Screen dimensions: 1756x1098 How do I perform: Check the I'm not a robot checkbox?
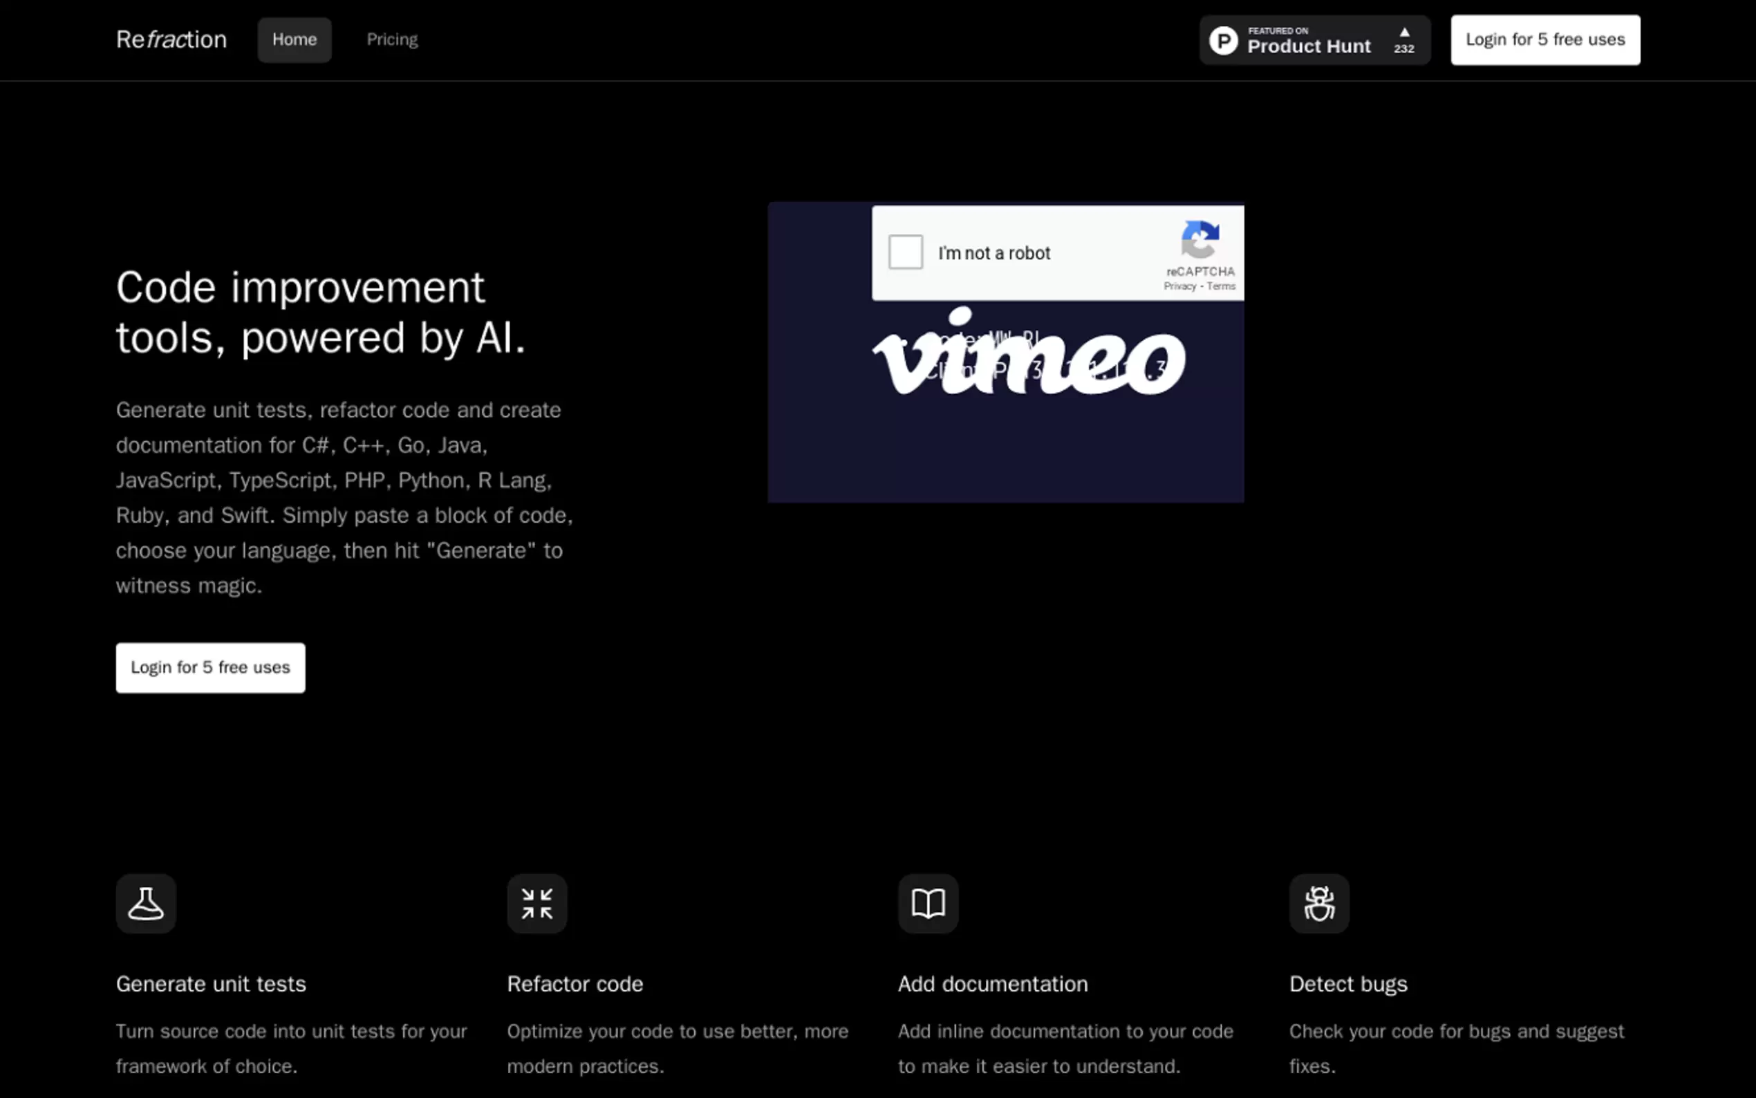905,252
